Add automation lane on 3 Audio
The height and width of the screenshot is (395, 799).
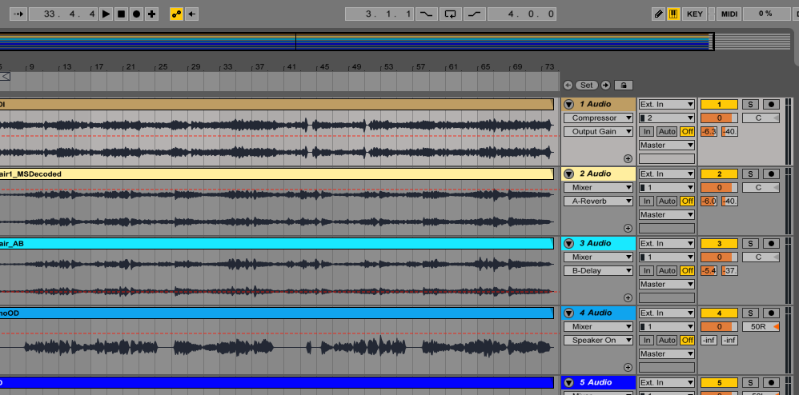(628, 297)
